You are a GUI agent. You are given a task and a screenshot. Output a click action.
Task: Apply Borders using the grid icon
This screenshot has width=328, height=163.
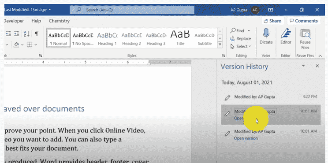pyautogui.click(x=30, y=44)
